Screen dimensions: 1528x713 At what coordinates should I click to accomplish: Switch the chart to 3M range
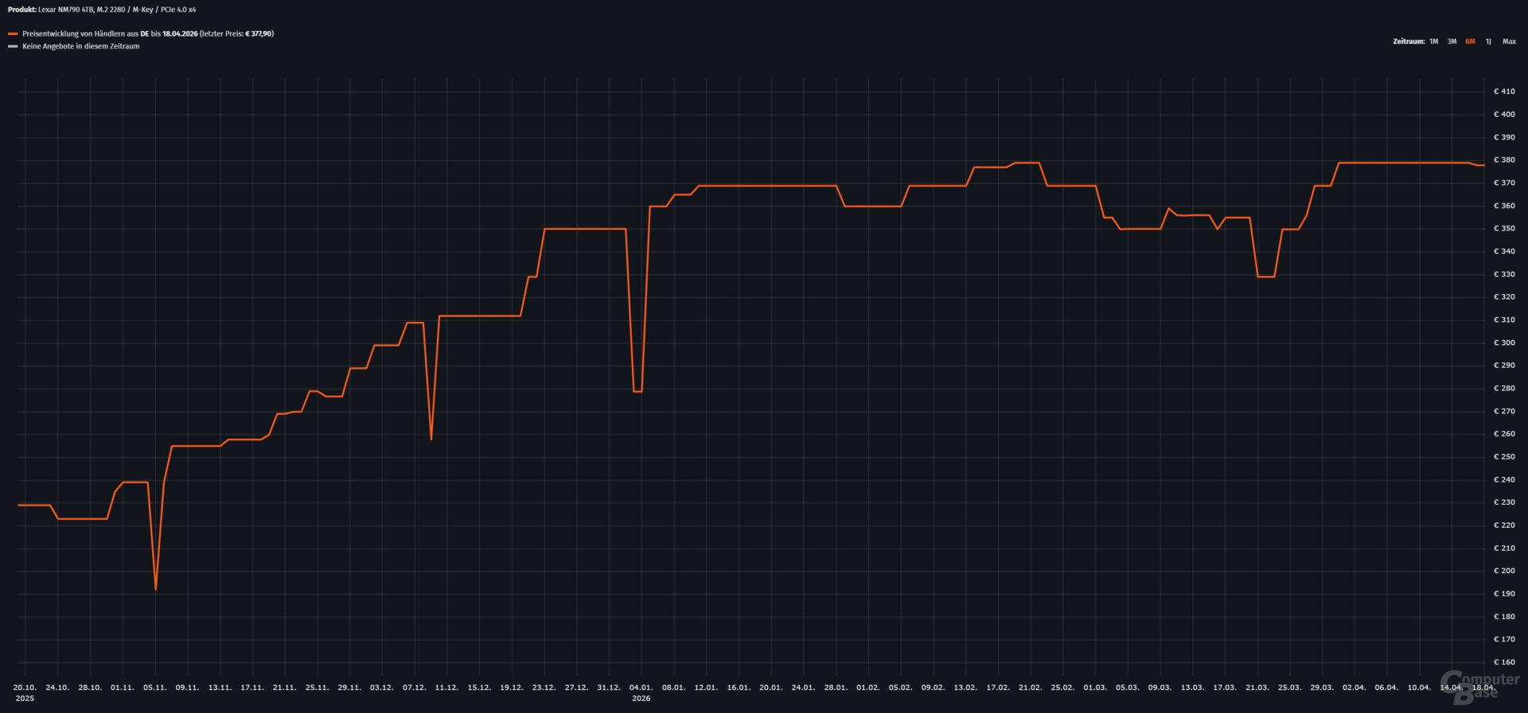pos(1452,41)
